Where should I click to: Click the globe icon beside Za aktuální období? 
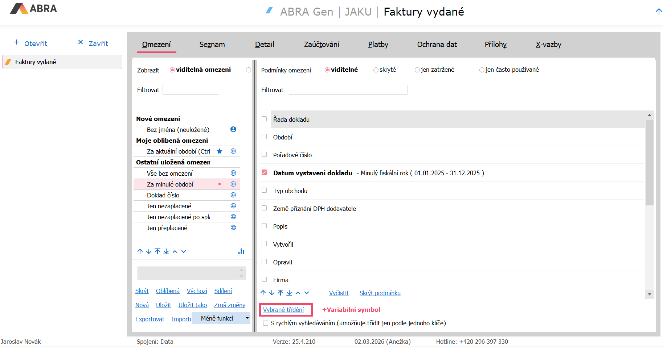pos(233,151)
